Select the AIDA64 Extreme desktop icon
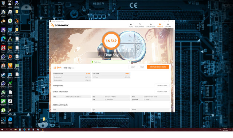Screen dimensions: 233x138 (x=3, y=49)
